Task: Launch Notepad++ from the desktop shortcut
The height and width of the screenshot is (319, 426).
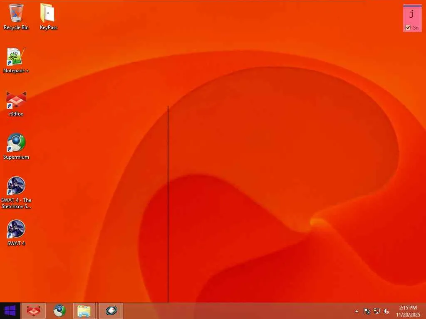Action: (x=16, y=60)
